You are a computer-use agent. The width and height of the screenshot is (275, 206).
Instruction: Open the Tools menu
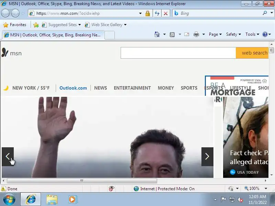coord(252,34)
